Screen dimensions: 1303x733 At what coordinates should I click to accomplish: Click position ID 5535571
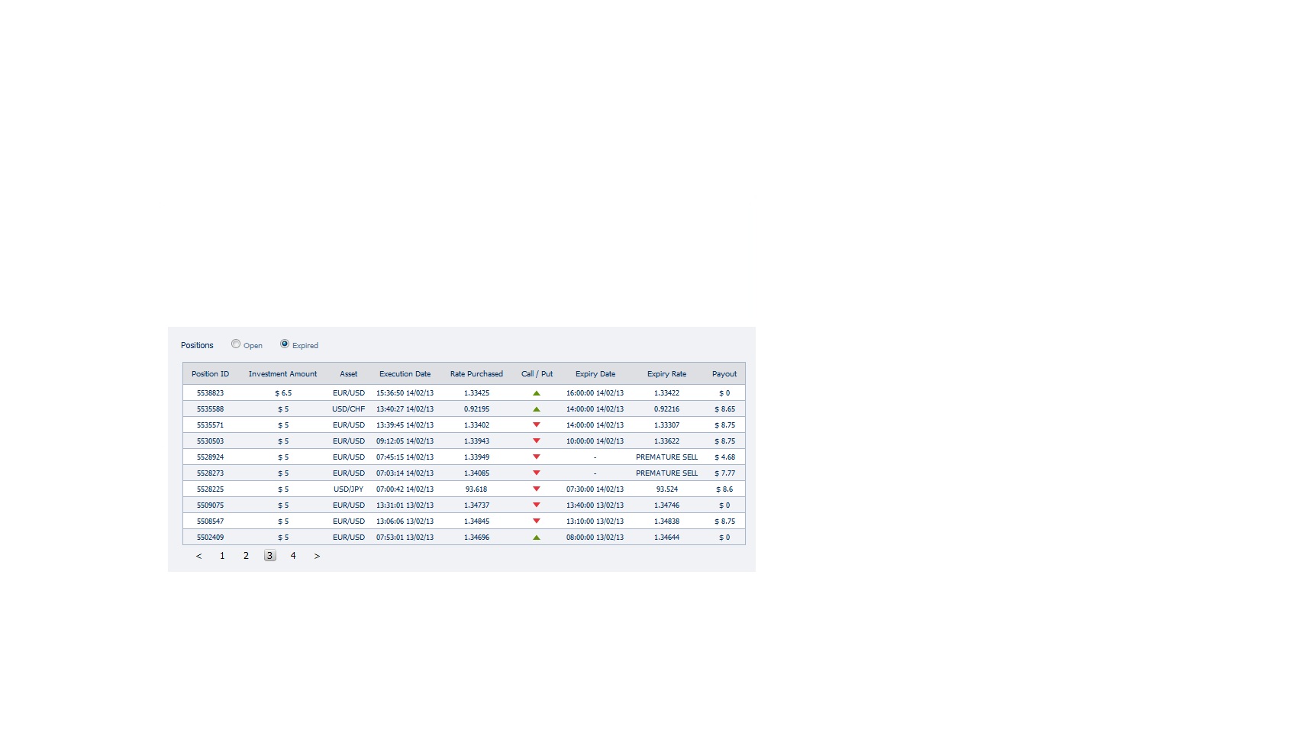[210, 425]
